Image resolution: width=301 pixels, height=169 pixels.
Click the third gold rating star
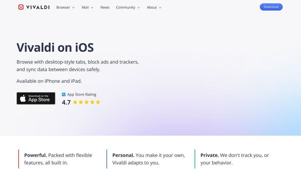87,102
